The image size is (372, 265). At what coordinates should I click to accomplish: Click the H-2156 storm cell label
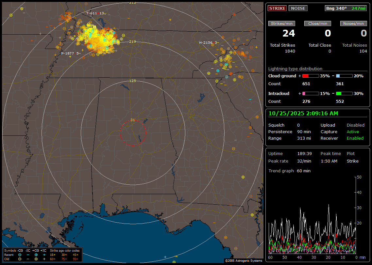click(206, 43)
